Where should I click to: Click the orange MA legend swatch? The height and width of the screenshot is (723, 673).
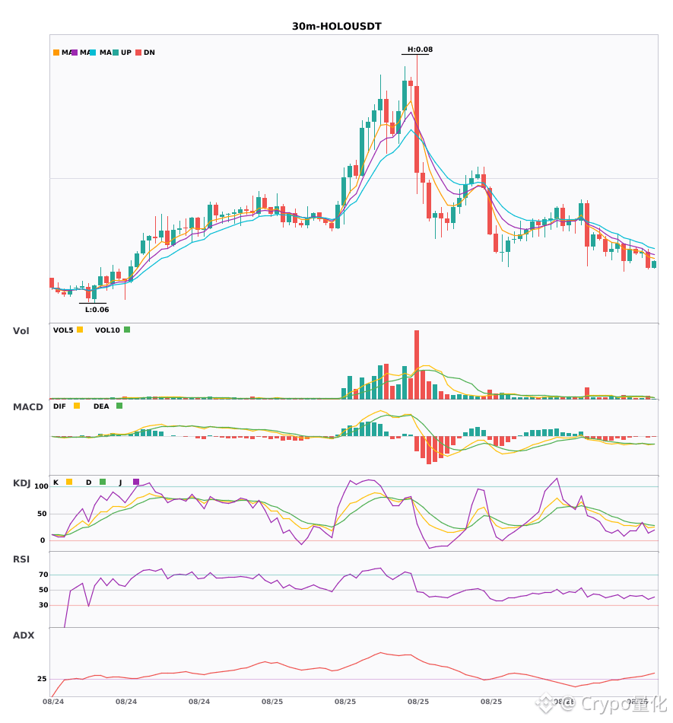(56, 53)
